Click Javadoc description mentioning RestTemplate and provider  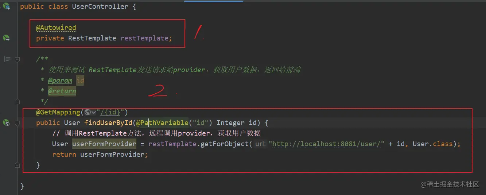pyautogui.click(x=175, y=70)
